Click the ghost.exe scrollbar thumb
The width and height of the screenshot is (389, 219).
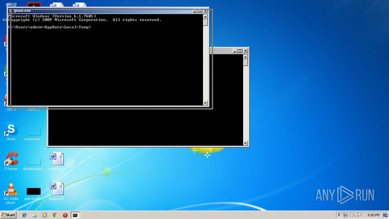205,23
